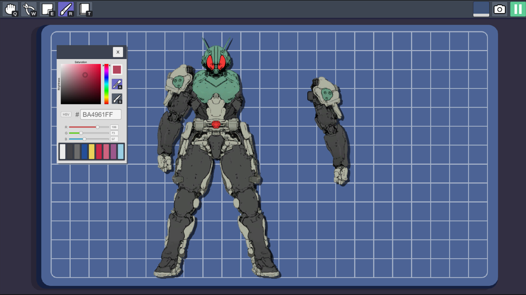Viewport: 526px width, 295px height.
Task: Activate the paint brush labeled S
Action: point(117,98)
